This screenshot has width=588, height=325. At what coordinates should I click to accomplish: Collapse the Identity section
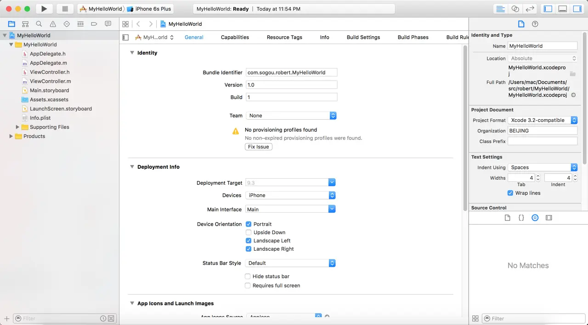[x=132, y=53]
